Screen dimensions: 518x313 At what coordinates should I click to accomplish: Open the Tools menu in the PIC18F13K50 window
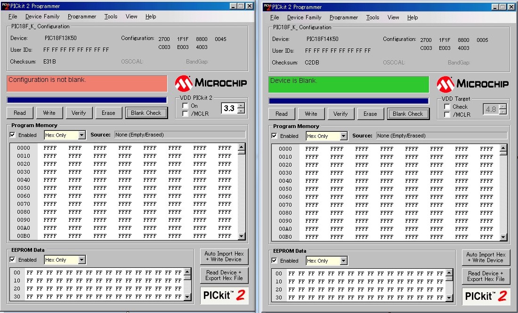pyautogui.click(x=111, y=16)
